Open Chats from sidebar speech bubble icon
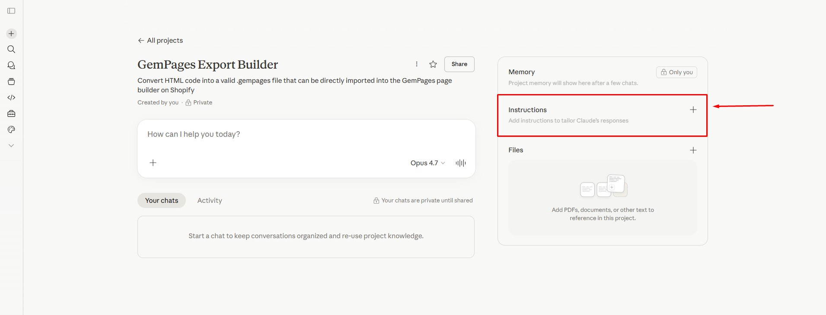This screenshot has width=826, height=315. click(11, 65)
